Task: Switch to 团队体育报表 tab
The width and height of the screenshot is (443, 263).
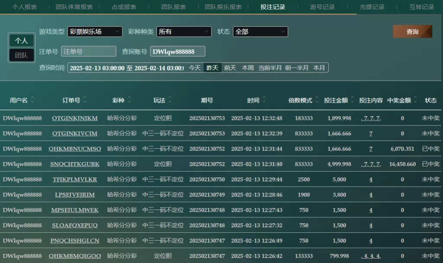Action: pos(74,7)
